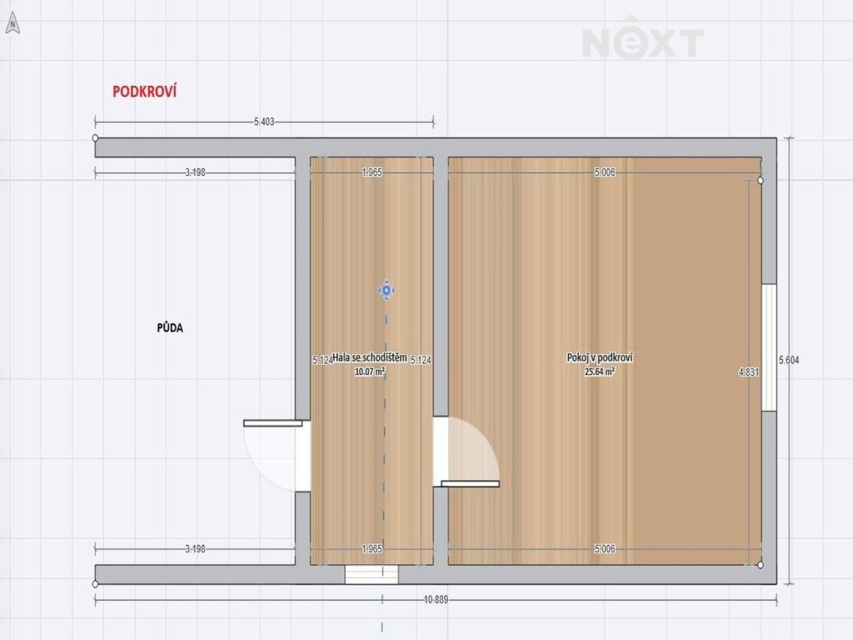The width and height of the screenshot is (853, 640).
Task: Click the 25.64 m² area value
Action: tap(599, 372)
